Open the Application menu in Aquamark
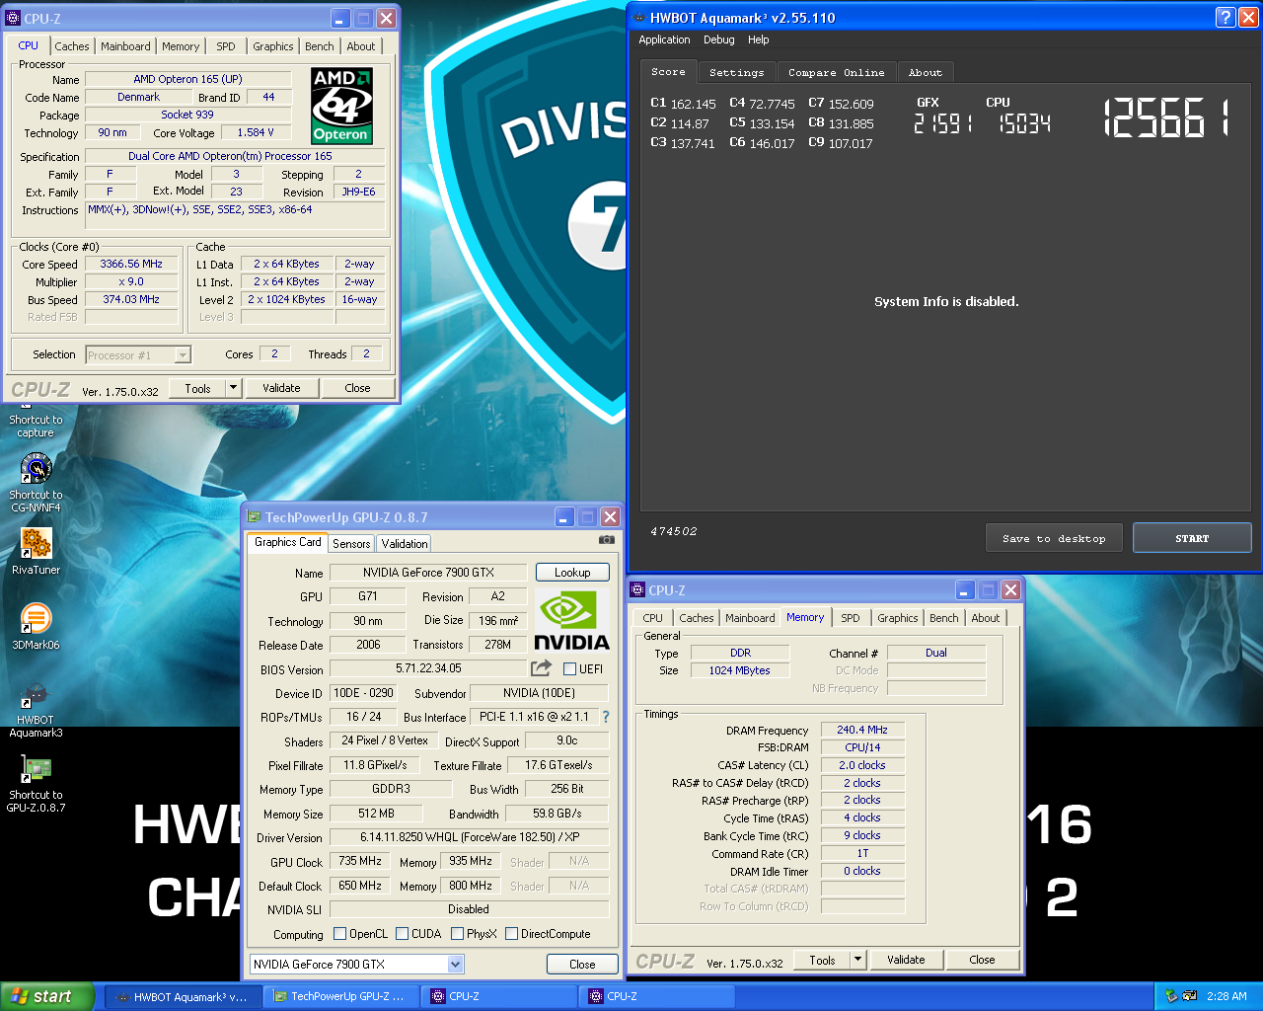This screenshot has height=1011, width=1263. point(664,39)
